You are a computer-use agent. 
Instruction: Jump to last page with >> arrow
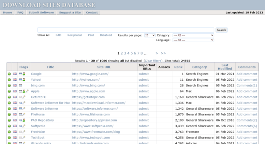[x=163, y=53]
